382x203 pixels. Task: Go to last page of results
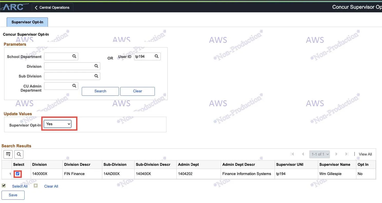347,154
